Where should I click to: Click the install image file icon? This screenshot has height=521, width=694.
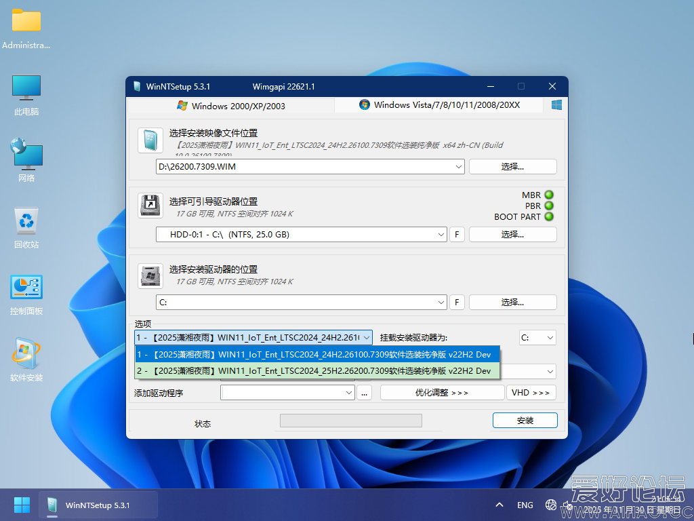150,140
